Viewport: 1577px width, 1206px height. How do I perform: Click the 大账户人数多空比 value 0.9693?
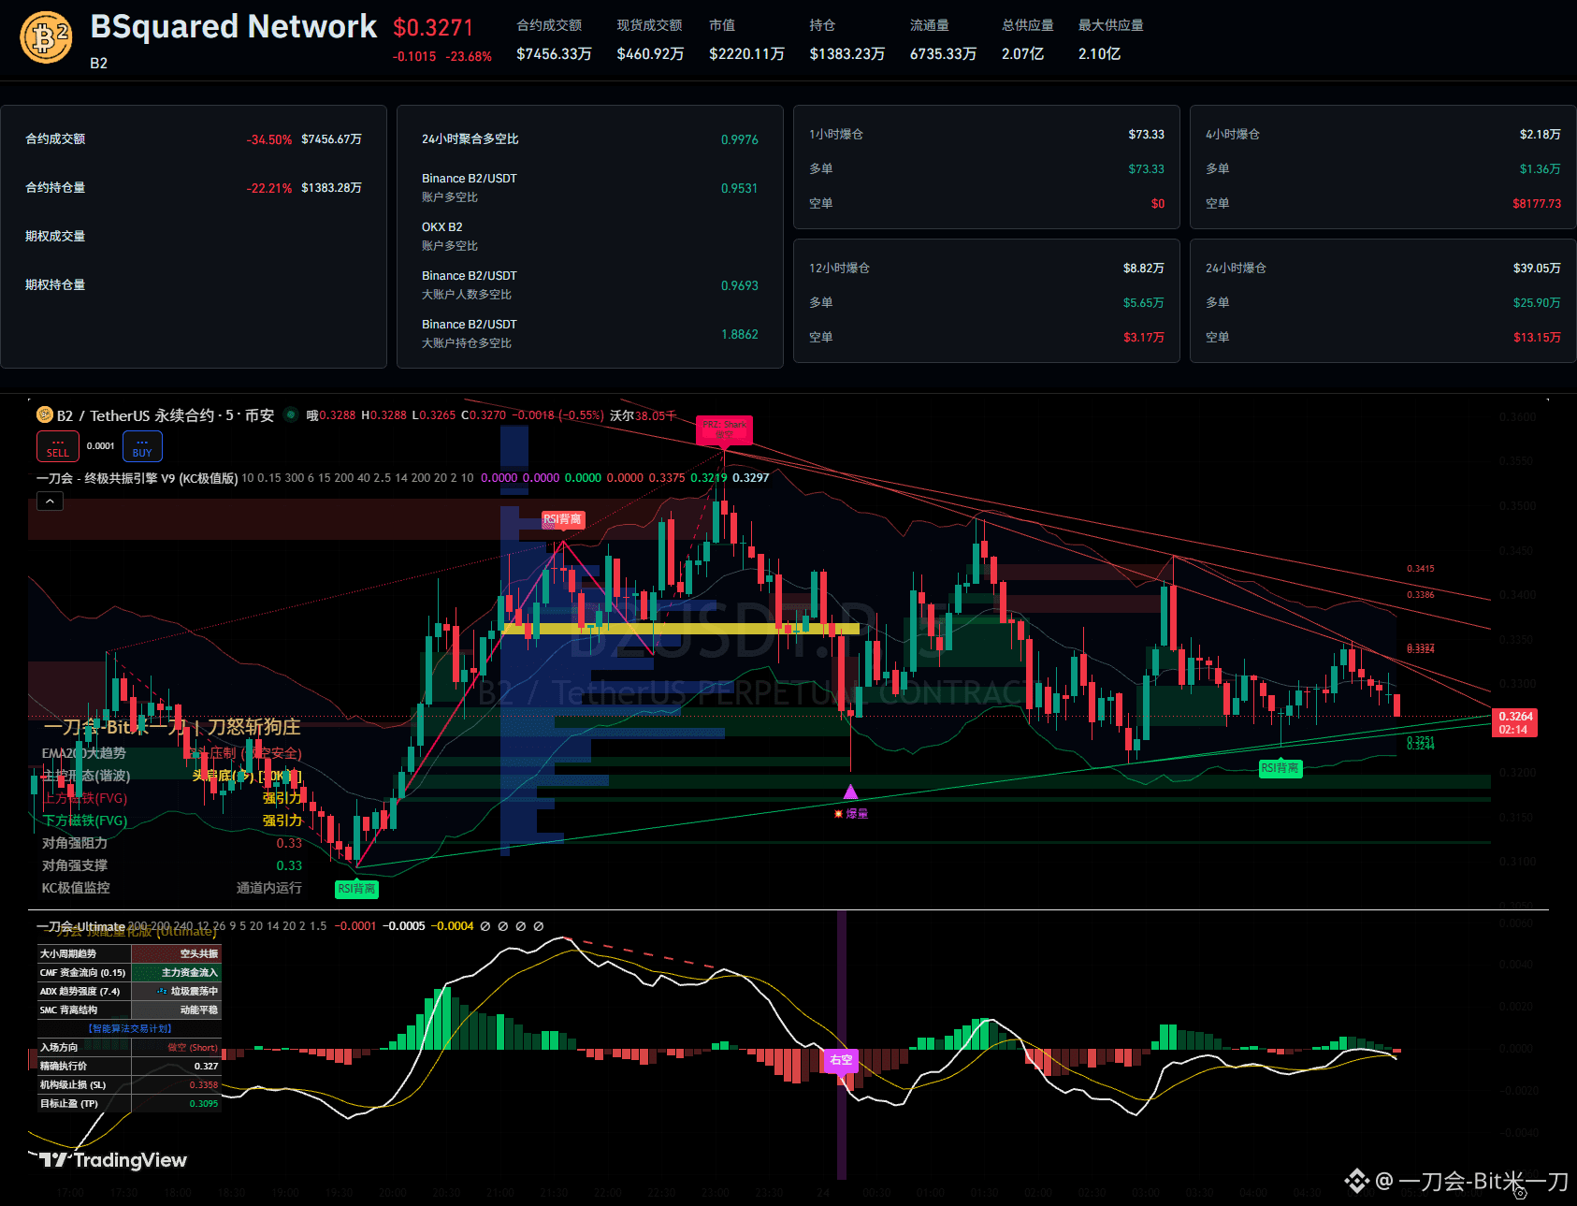739,285
